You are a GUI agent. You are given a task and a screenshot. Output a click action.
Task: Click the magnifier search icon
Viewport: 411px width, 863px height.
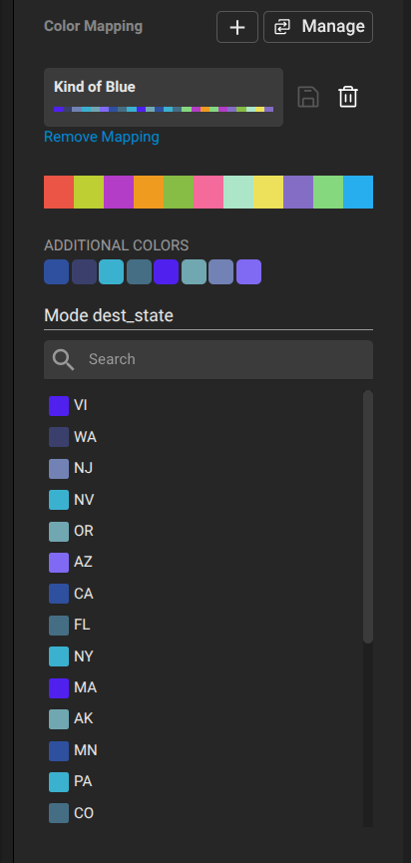pyautogui.click(x=63, y=359)
